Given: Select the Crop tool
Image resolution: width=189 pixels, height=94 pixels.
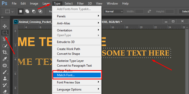Looking at the screenshot, I should click(x=5, y=52).
